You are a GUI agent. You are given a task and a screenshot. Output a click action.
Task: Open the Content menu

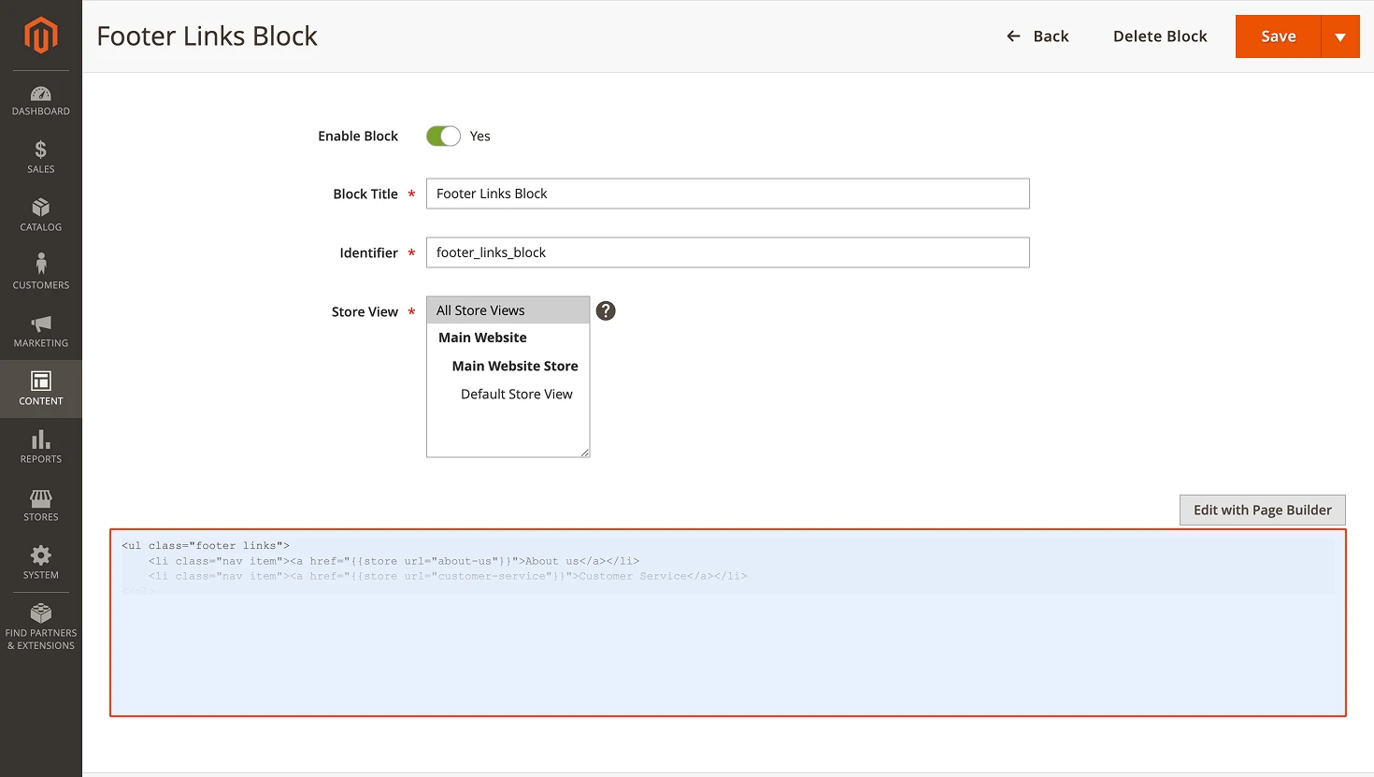(40, 388)
